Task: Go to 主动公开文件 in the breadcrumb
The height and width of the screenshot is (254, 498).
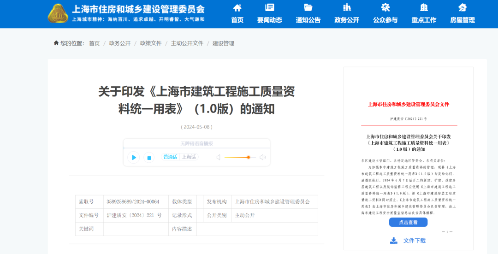Action: pos(187,43)
